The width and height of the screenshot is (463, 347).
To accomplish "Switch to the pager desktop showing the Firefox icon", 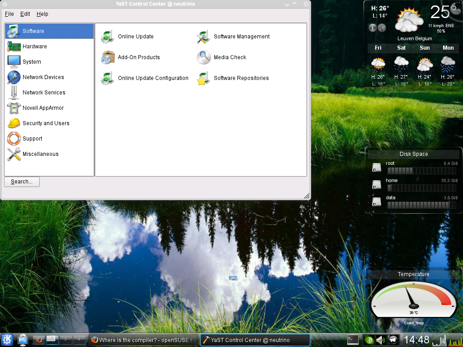I will [38, 340].
